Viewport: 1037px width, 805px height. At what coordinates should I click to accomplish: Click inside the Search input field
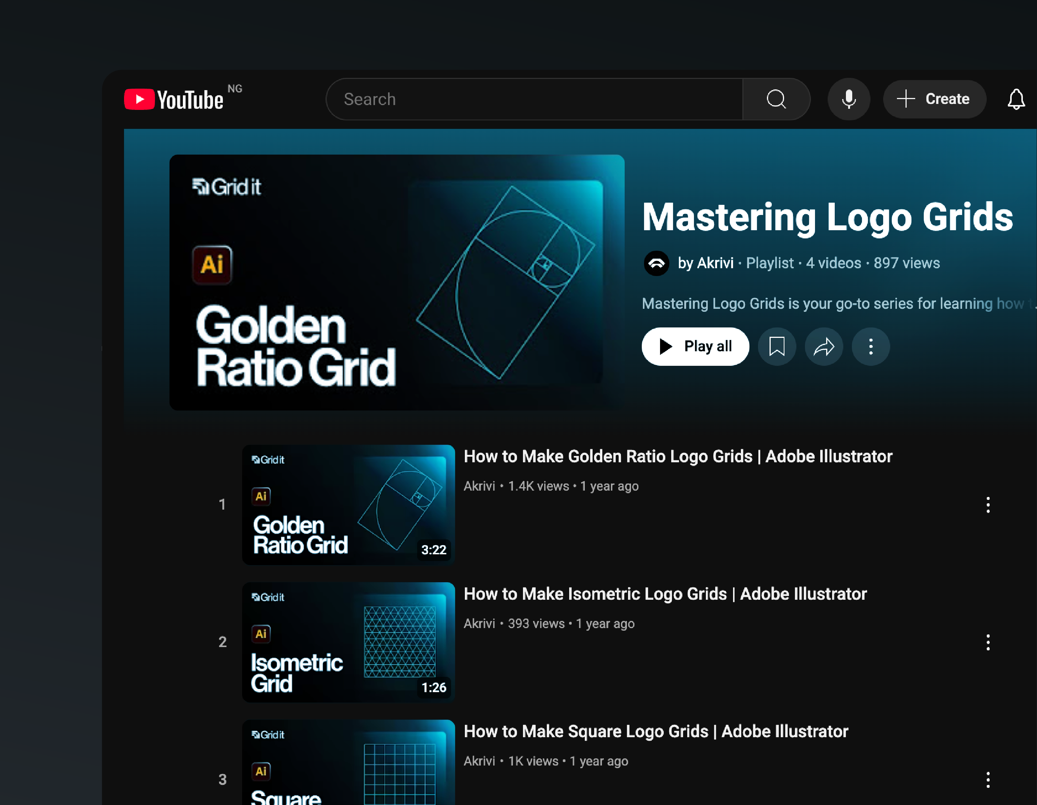534,99
